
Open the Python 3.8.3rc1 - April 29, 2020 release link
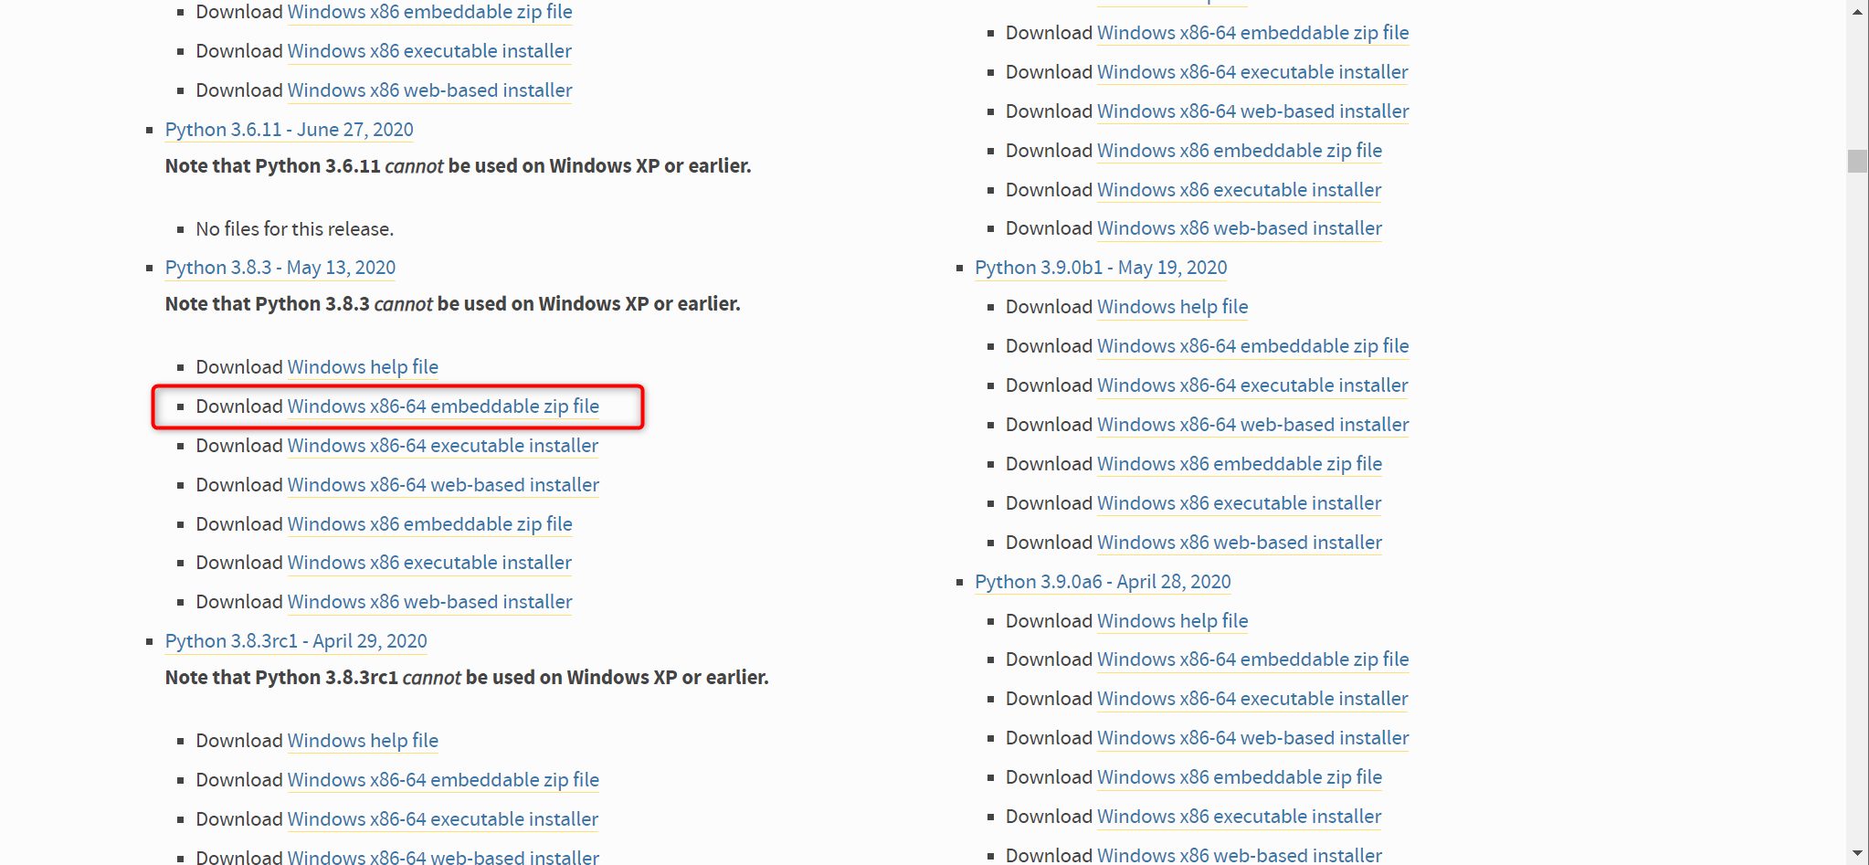click(296, 641)
